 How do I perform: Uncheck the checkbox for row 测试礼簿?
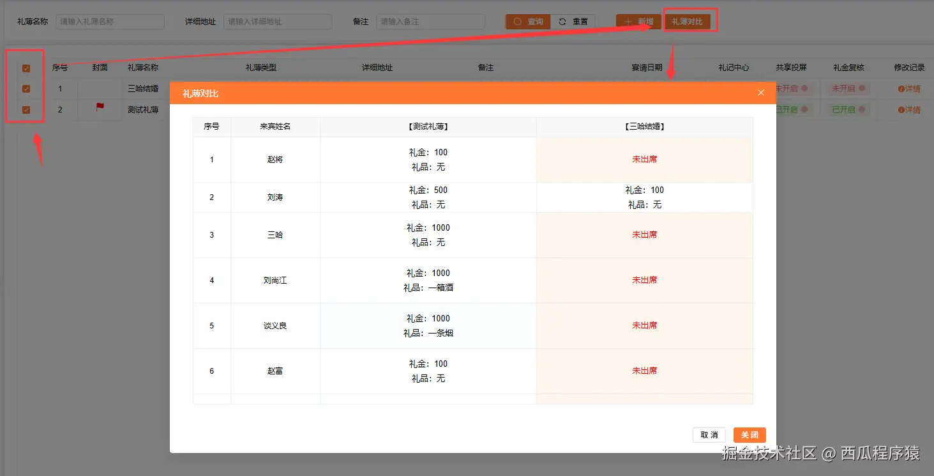[x=26, y=110]
